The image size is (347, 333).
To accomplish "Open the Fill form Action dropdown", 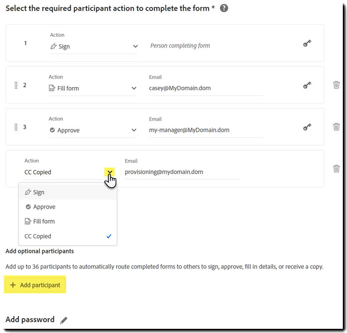I will (x=135, y=88).
